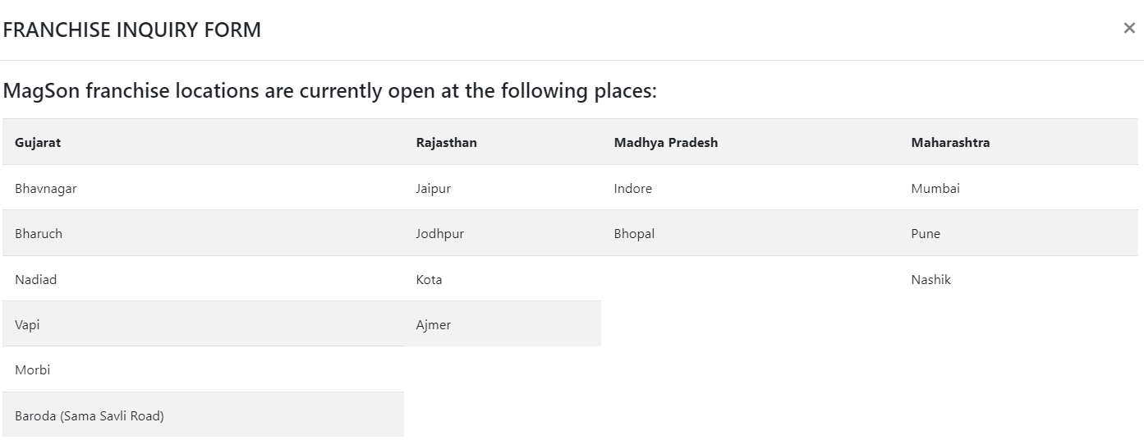Select the Nadiad location cell
Screen dimensions: 1144x445
[203, 279]
